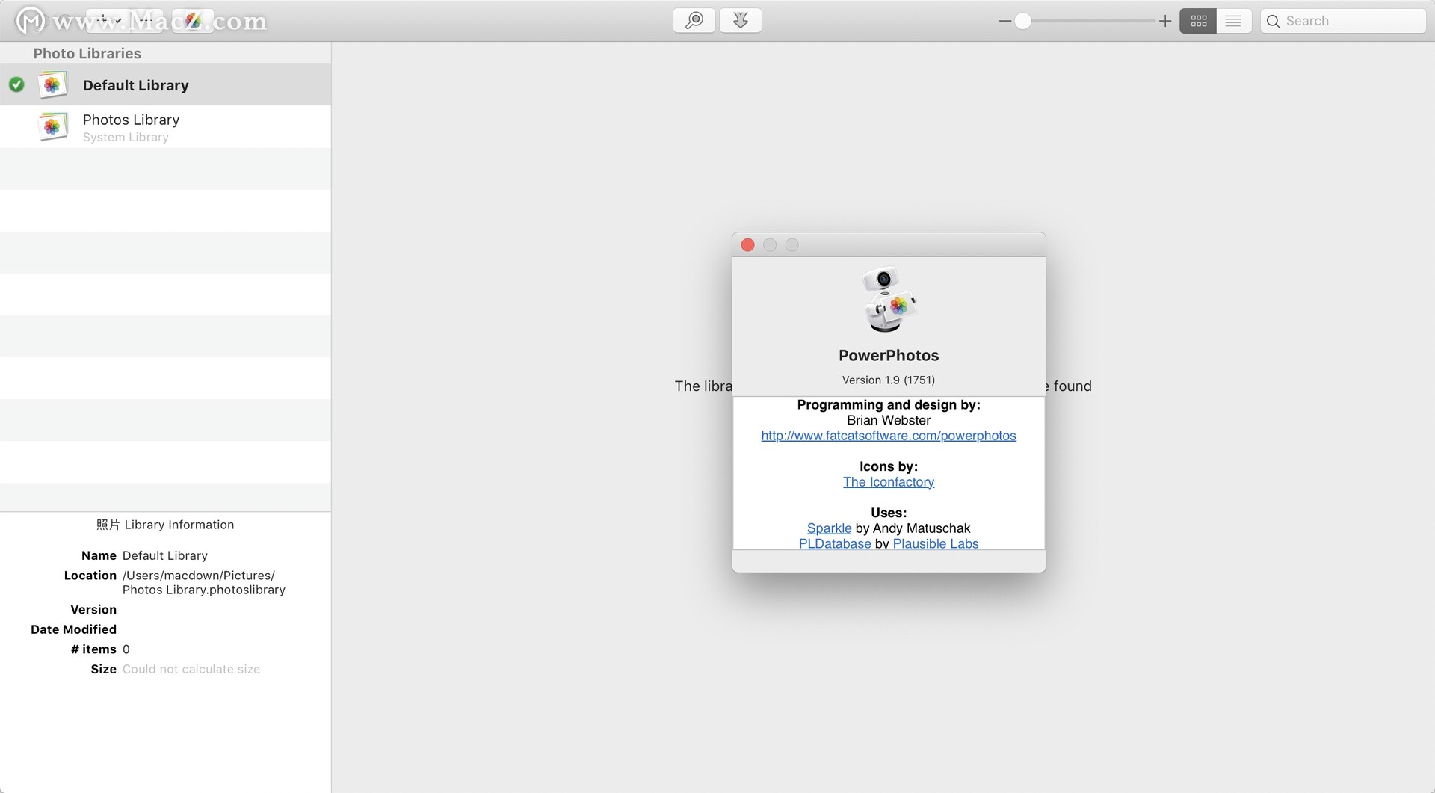The height and width of the screenshot is (793, 1435).
Task: Switch to grid view
Action: (x=1198, y=21)
